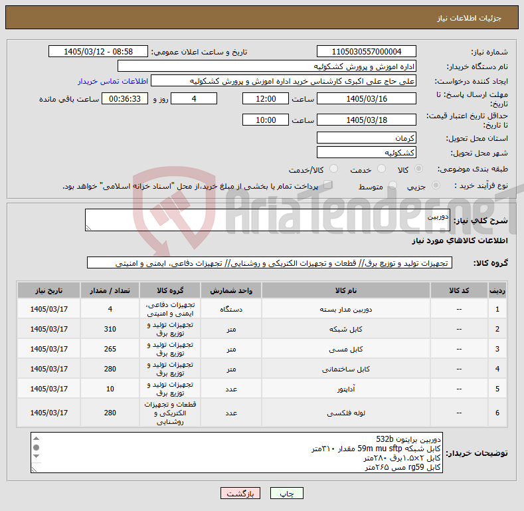
Task: Click the لوله فلکسی item name
Action: click(x=346, y=413)
